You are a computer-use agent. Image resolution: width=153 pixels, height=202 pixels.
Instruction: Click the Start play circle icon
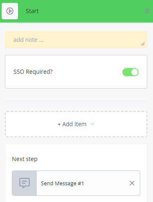[10, 11]
